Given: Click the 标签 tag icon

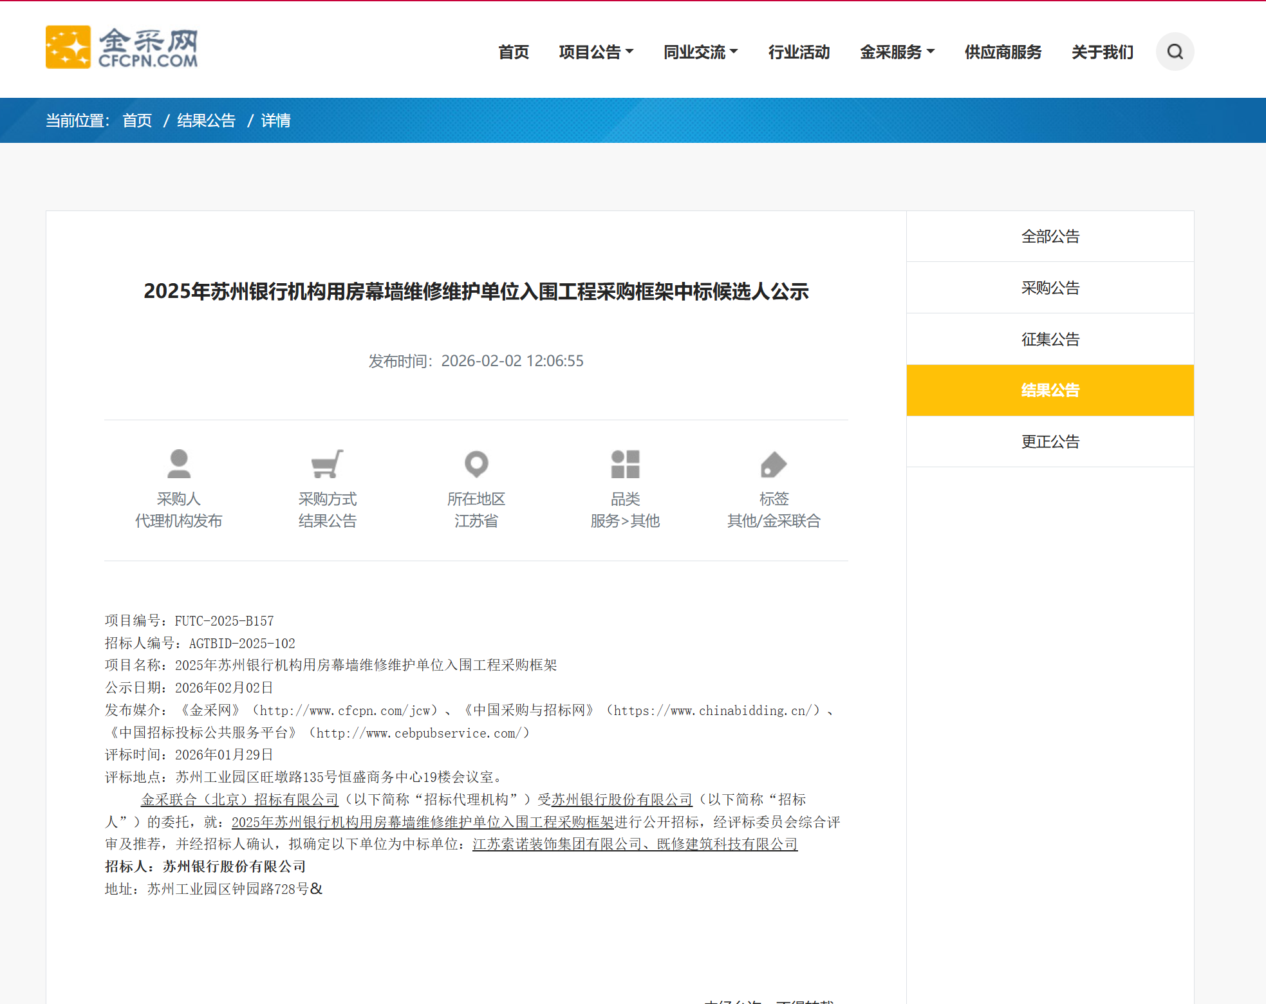Looking at the screenshot, I should pyautogui.click(x=773, y=463).
